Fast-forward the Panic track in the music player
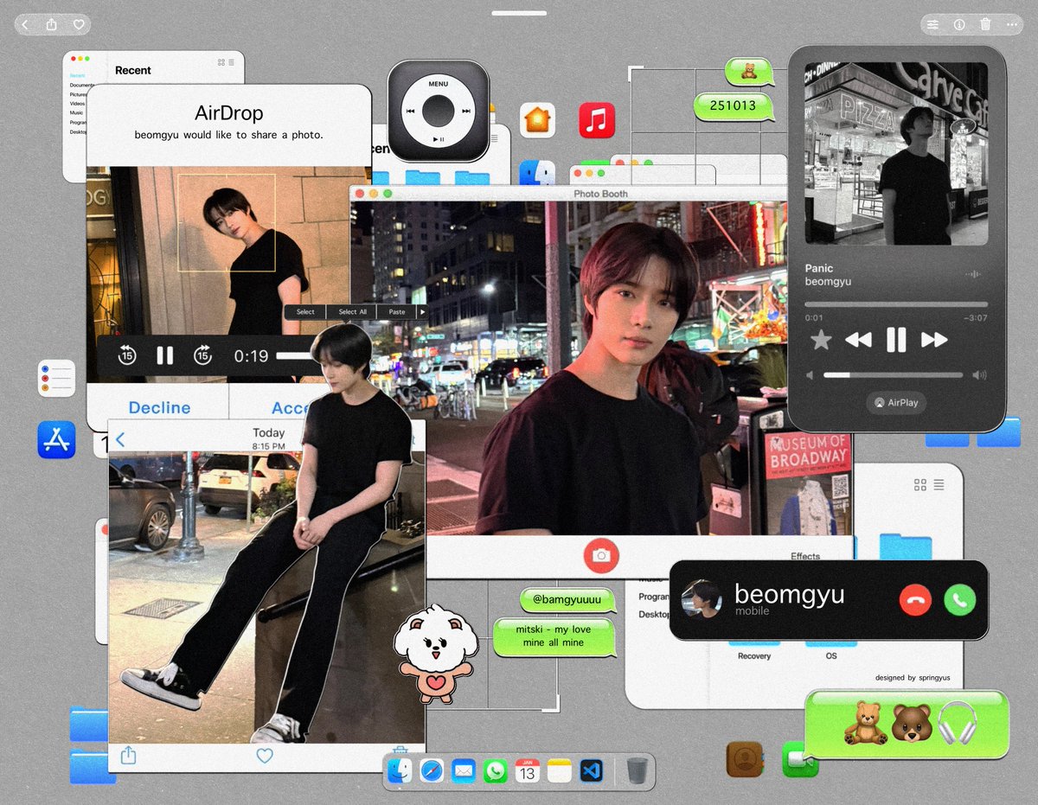This screenshot has height=805, width=1038. [934, 340]
